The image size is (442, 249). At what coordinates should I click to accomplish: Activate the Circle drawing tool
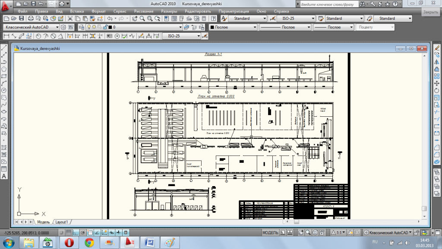pos(4,90)
